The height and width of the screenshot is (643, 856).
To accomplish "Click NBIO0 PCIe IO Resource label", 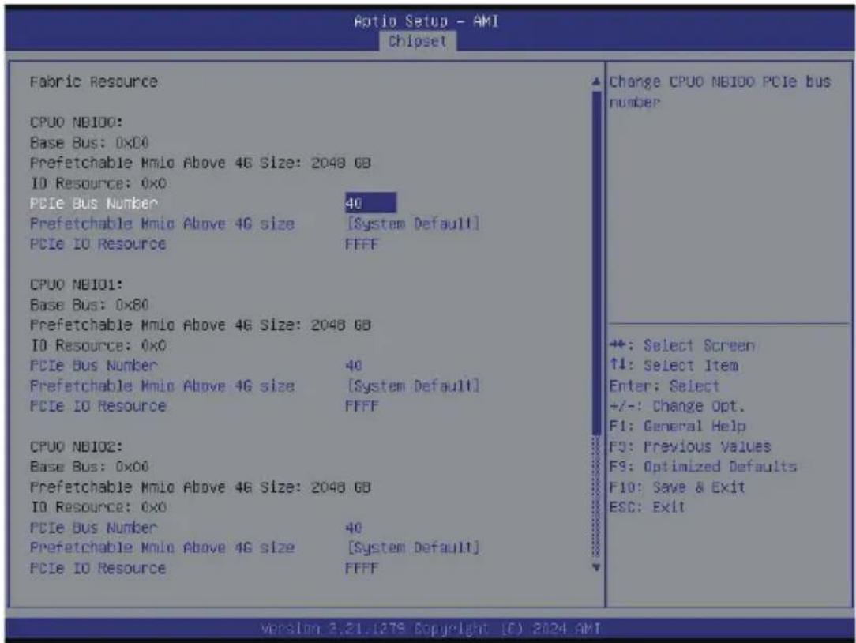I will tap(98, 244).
